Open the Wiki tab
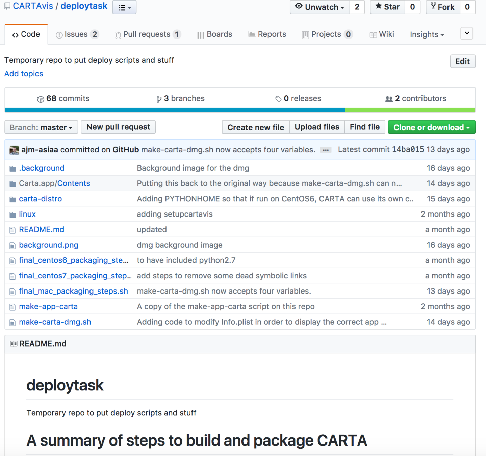Image resolution: width=486 pixels, height=456 pixels. (x=382, y=34)
